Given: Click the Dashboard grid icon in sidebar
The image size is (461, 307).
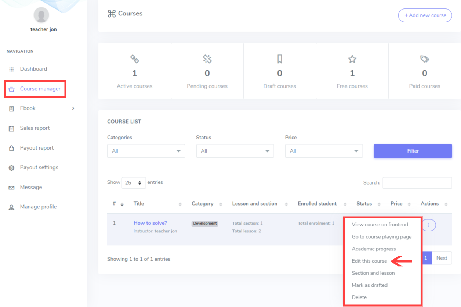Looking at the screenshot, I should pos(11,69).
